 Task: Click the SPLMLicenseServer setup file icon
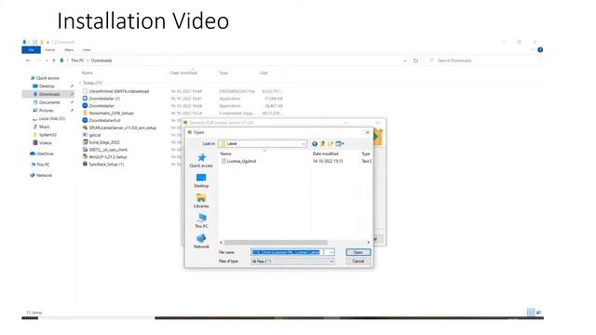click(85, 127)
